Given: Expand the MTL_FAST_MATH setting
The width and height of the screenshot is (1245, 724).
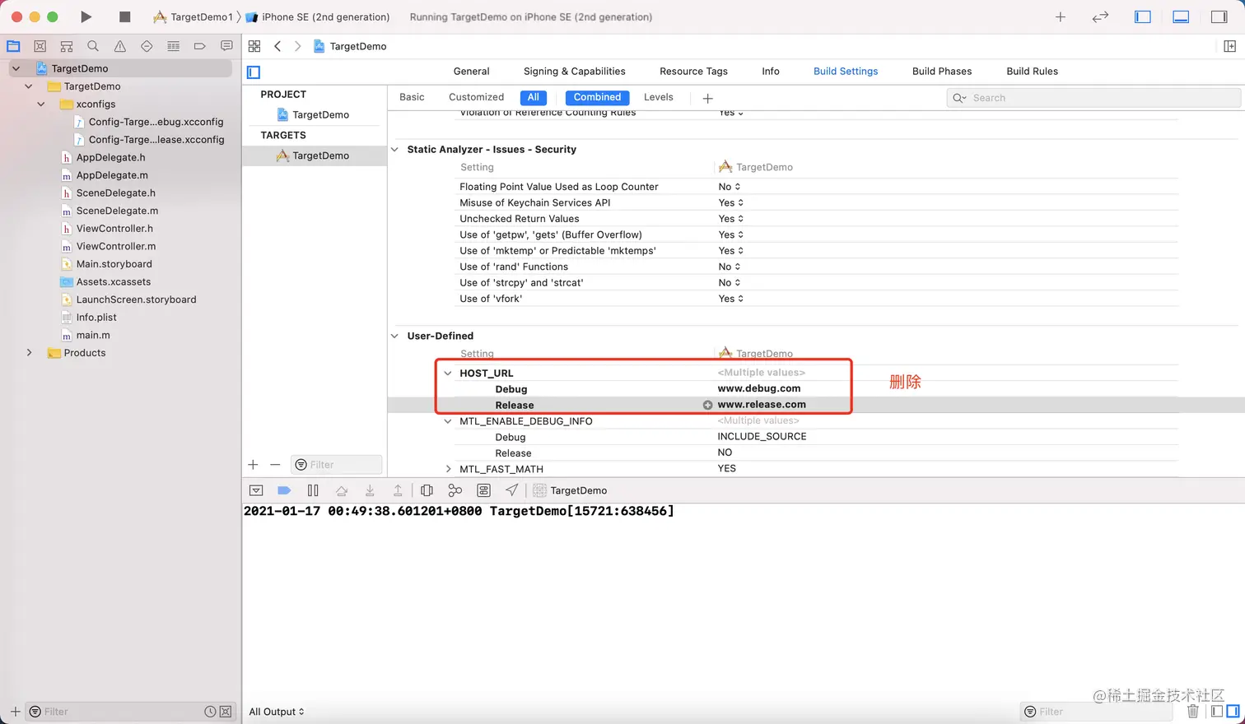Looking at the screenshot, I should tap(448, 469).
